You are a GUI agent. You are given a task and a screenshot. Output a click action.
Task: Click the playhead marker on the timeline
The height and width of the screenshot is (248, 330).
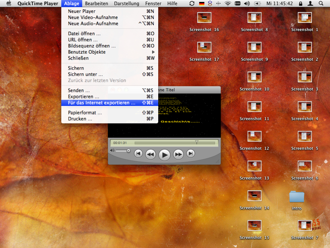[197, 142]
